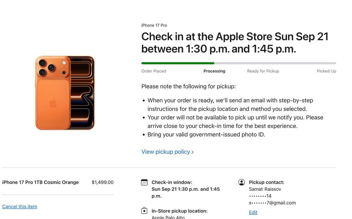Click the gray unfilled progress bar segment
The image size is (352, 219).
click(275, 63)
